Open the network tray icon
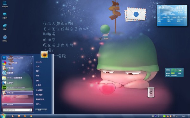 pyautogui.click(x=174, y=116)
